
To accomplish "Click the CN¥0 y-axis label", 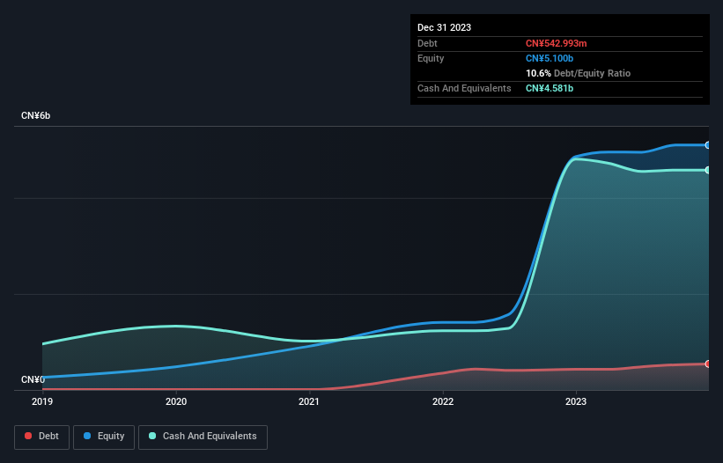I will pos(33,379).
